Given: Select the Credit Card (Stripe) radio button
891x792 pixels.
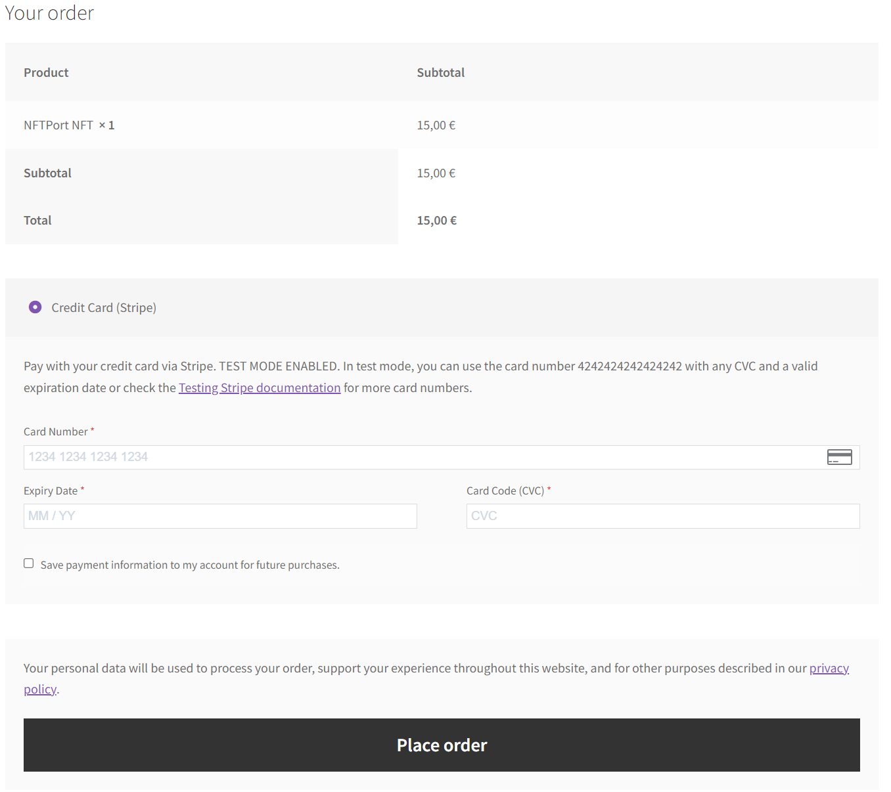Looking at the screenshot, I should [35, 307].
